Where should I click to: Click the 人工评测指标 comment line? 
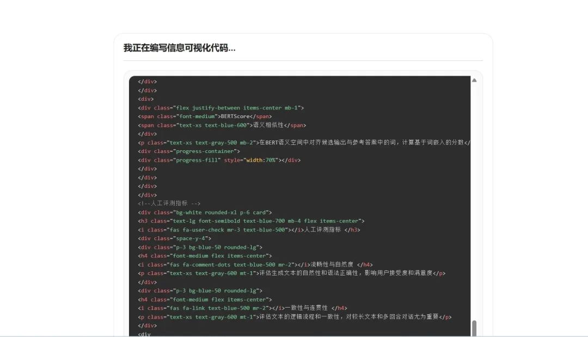(169, 203)
